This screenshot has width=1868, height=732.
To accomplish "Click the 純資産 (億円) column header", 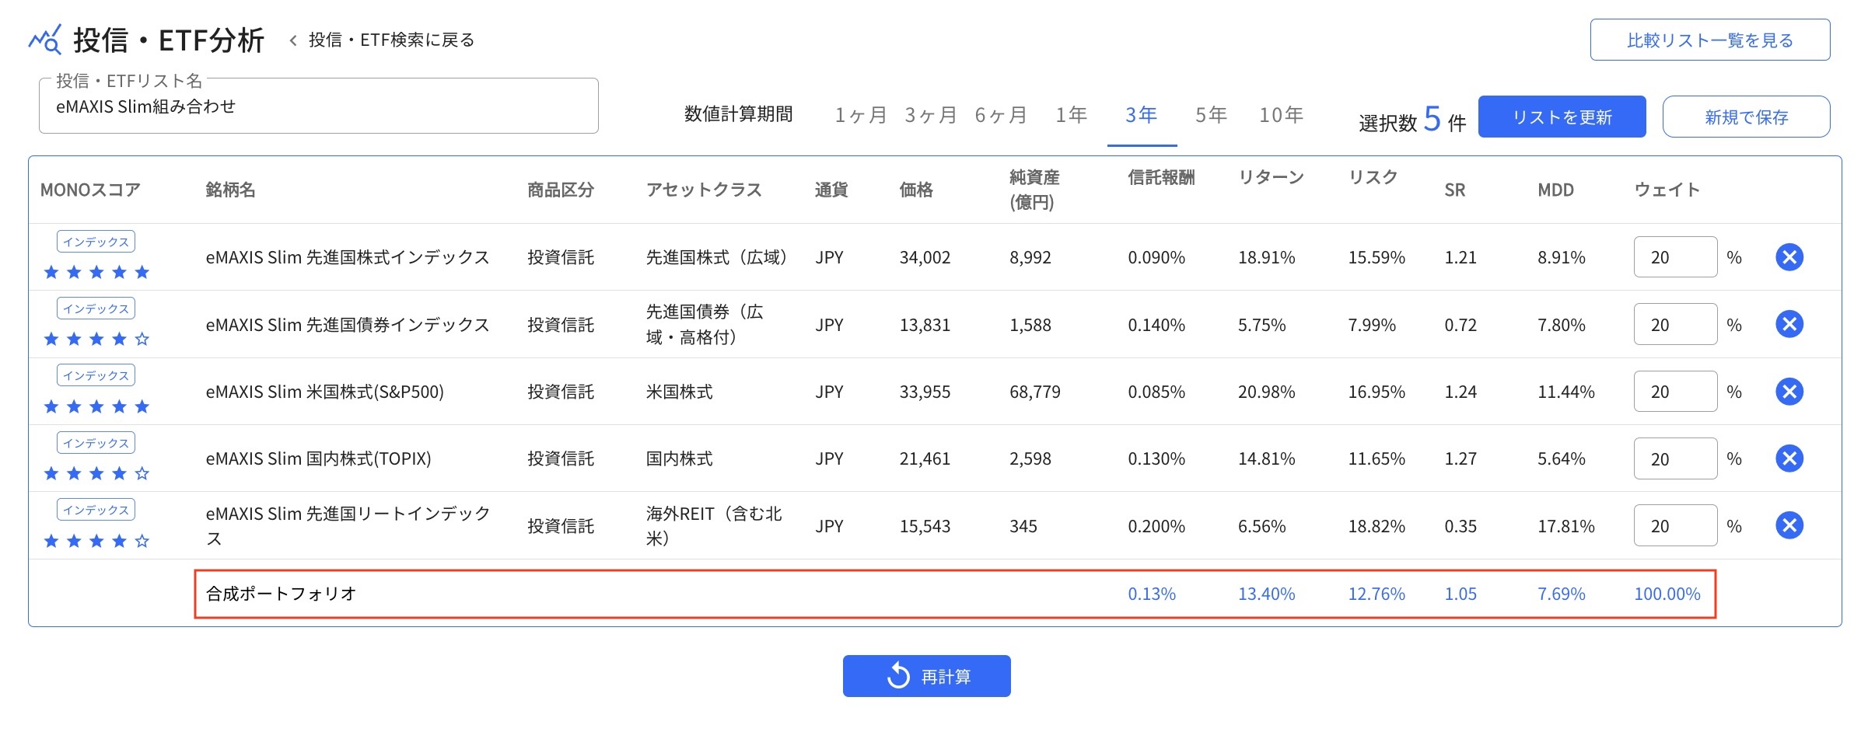I will (x=1034, y=190).
